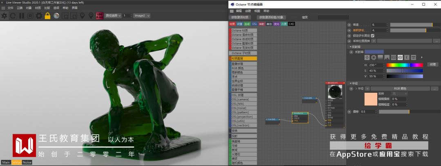
Task: Click the clay mode sphere icon
Action: [56, 16]
